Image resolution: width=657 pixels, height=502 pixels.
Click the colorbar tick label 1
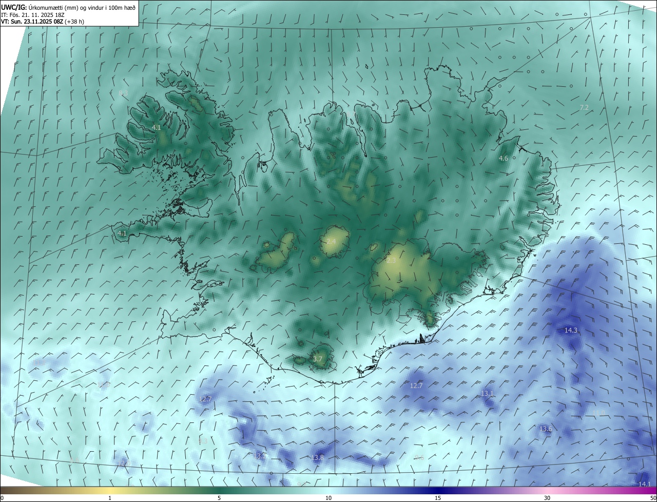pyautogui.click(x=110, y=498)
